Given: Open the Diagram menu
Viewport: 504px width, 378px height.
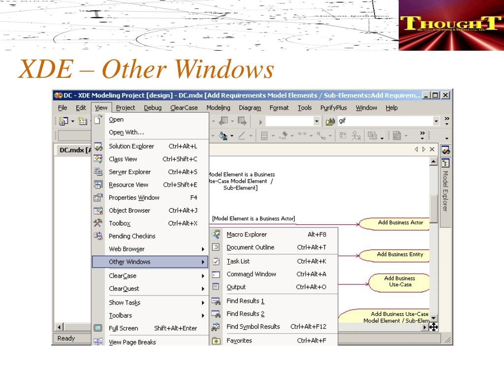Looking at the screenshot, I should point(250,108).
